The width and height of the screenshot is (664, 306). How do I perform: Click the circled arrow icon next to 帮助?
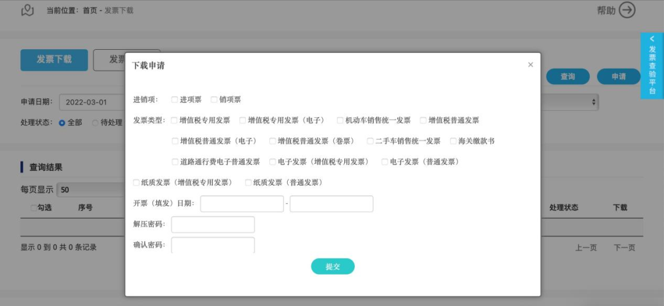(627, 10)
